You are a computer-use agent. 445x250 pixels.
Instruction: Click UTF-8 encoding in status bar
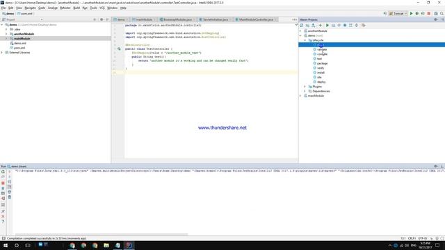point(423,238)
